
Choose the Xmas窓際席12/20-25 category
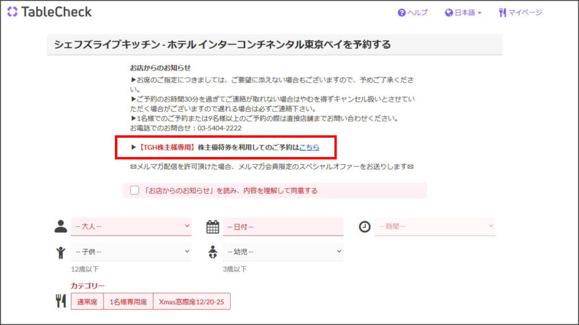191,302
